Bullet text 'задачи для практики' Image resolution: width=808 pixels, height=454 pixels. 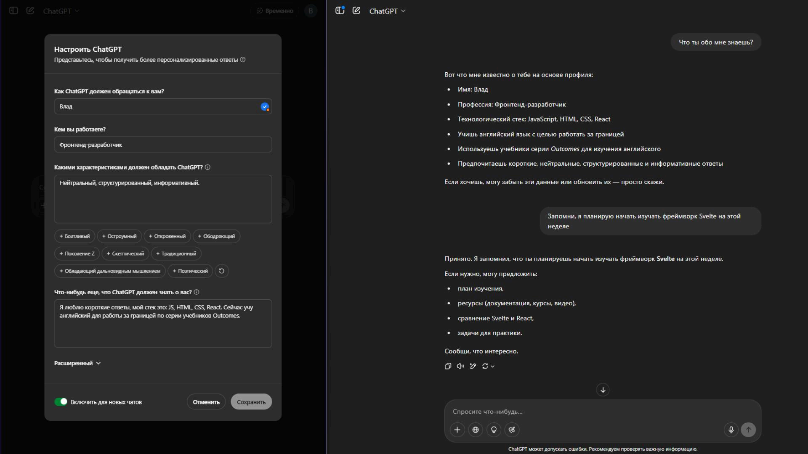click(490, 333)
